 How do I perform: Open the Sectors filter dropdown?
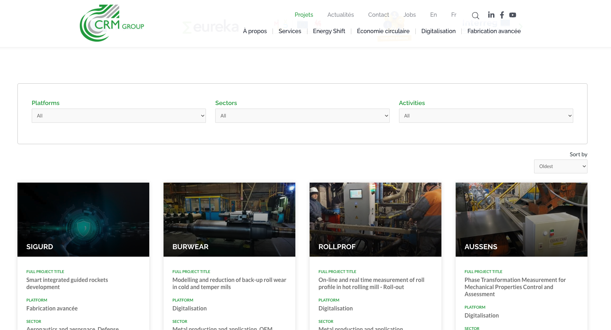[x=302, y=116]
